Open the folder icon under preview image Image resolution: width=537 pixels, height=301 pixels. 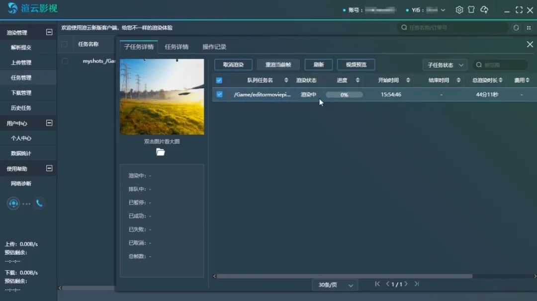(x=160, y=152)
